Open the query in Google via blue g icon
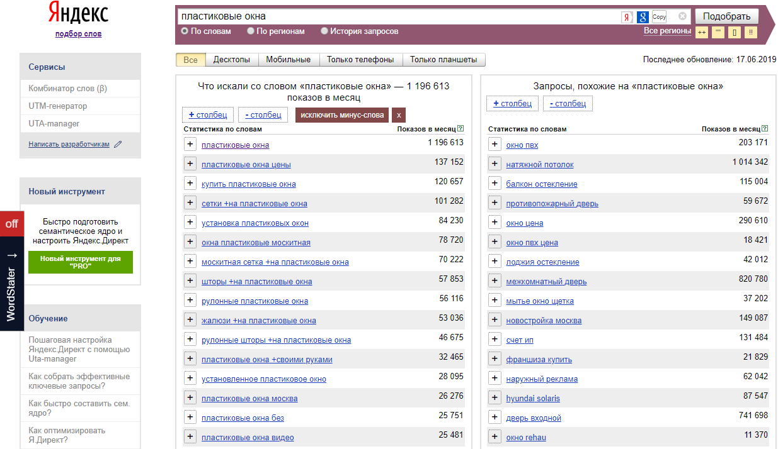778x449 pixels. point(643,17)
